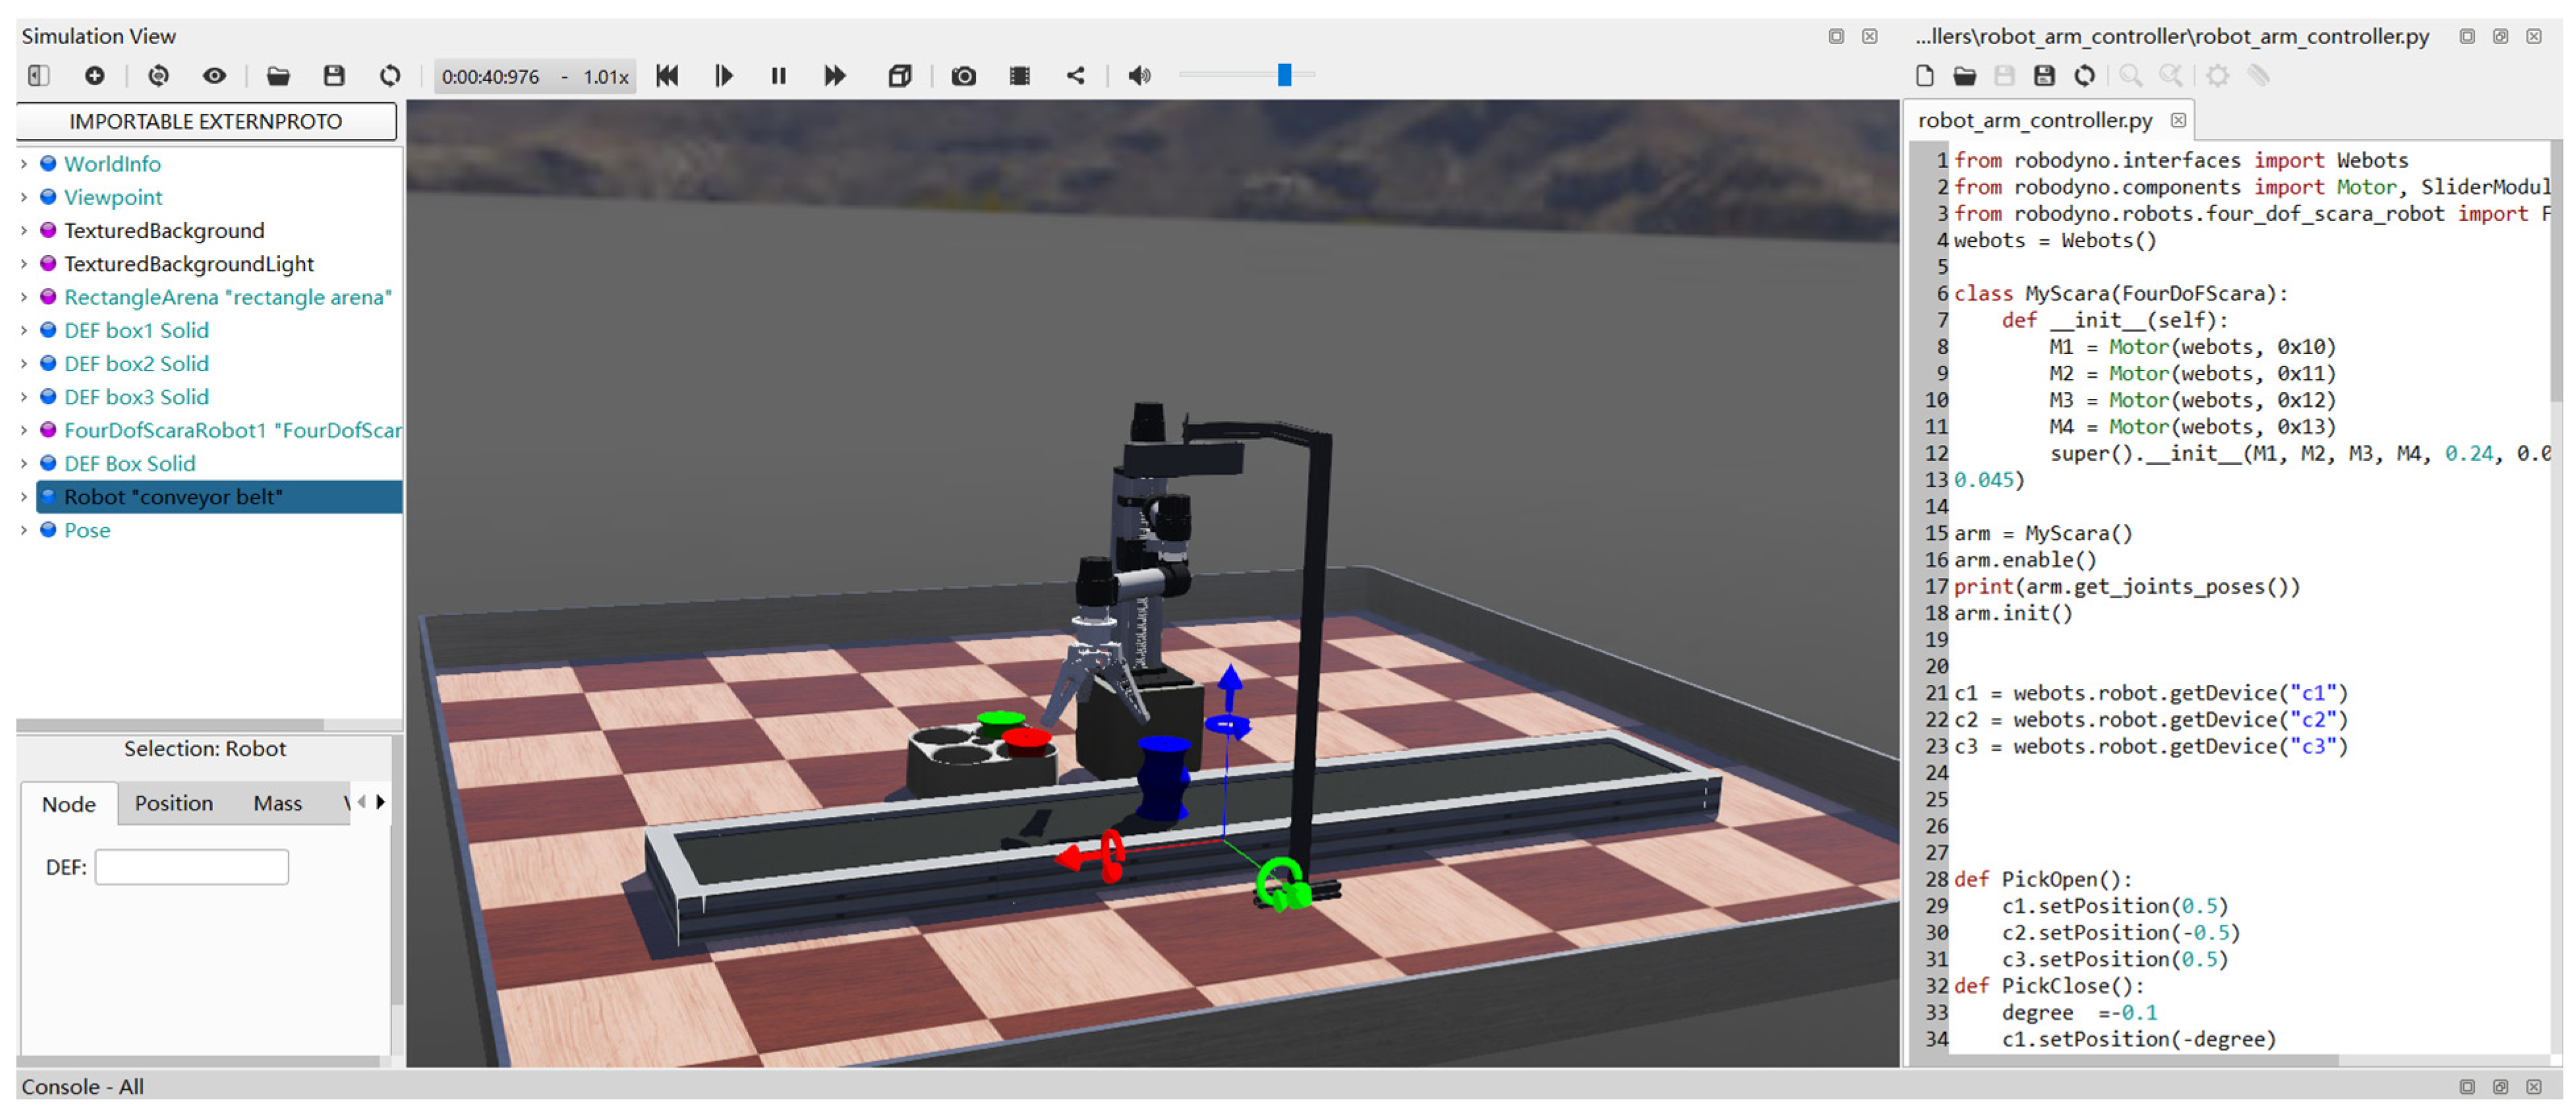Image resolution: width=2576 pixels, height=1118 pixels.
Task: Open world file in simulation toolbar
Action: pyautogui.click(x=278, y=76)
